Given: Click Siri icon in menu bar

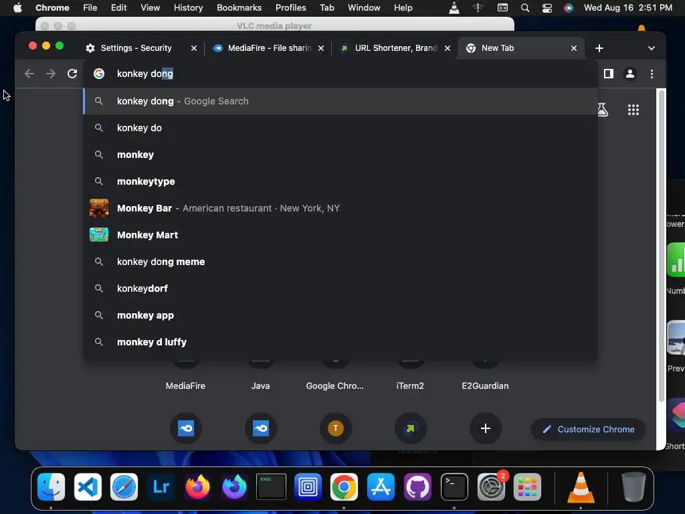Looking at the screenshot, I should 569,8.
